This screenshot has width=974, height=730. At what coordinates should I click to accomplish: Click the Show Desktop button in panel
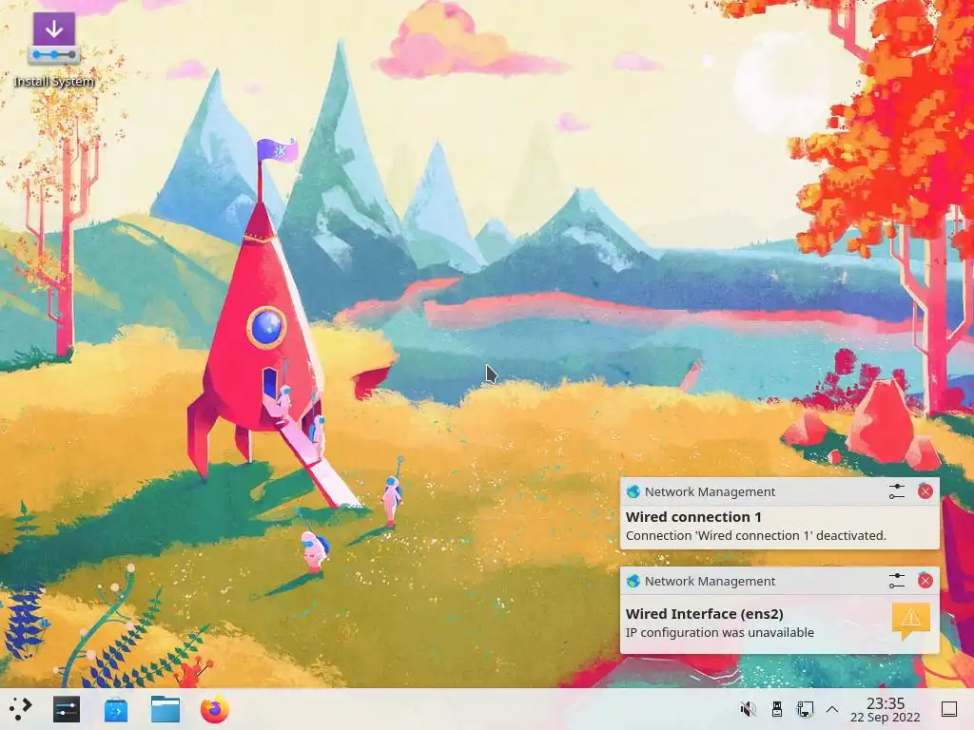948,709
